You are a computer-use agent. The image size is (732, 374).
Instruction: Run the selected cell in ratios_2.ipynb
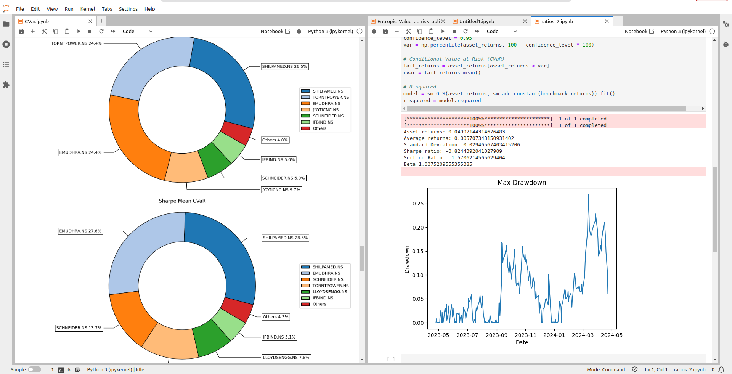point(443,31)
